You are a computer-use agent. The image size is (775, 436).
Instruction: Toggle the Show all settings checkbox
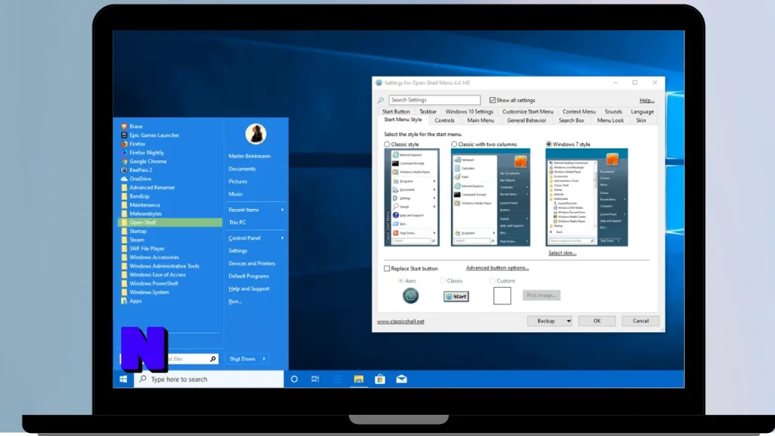pos(492,101)
